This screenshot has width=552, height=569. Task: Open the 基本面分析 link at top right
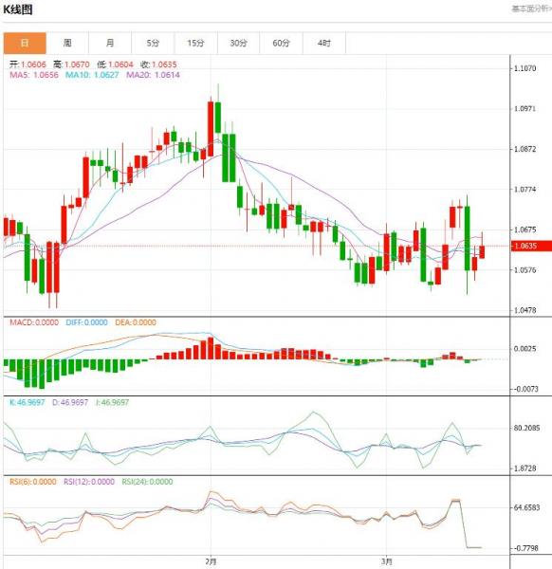point(531,9)
